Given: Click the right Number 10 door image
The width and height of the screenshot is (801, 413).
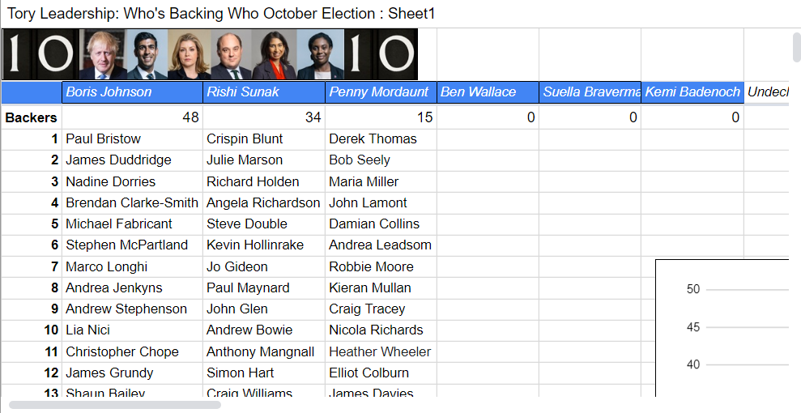Looking at the screenshot, I should click(x=381, y=54).
